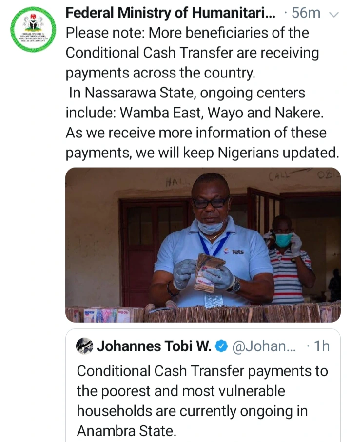Click 'Conditional Cash Transfer payments' quoted text
351x442 pixels.
[x=202, y=371]
